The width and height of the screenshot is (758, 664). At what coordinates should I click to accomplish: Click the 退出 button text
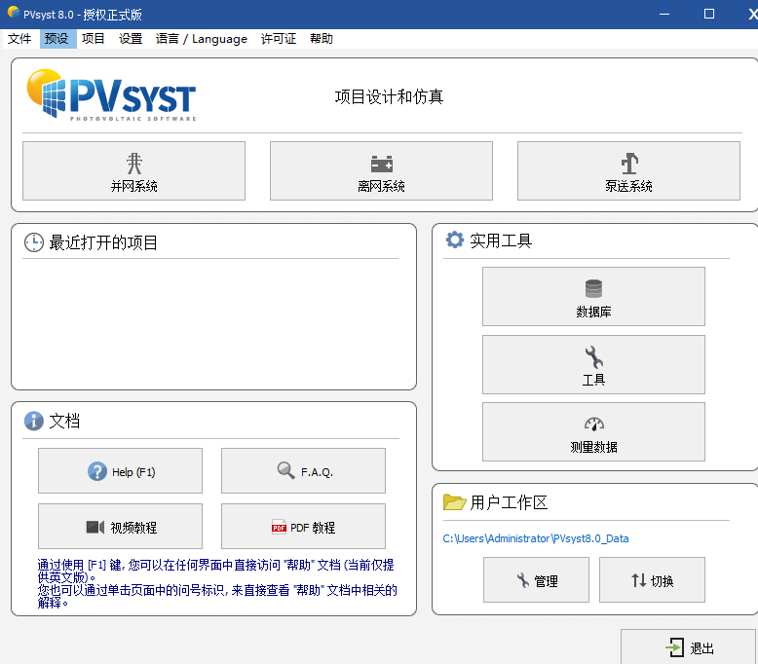pyautogui.click(x=701, y=648)
